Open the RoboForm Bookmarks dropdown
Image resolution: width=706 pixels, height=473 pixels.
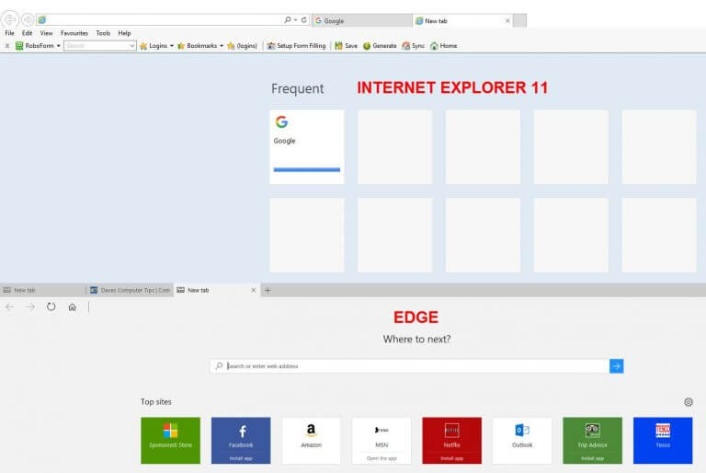[x=200, y=45]
